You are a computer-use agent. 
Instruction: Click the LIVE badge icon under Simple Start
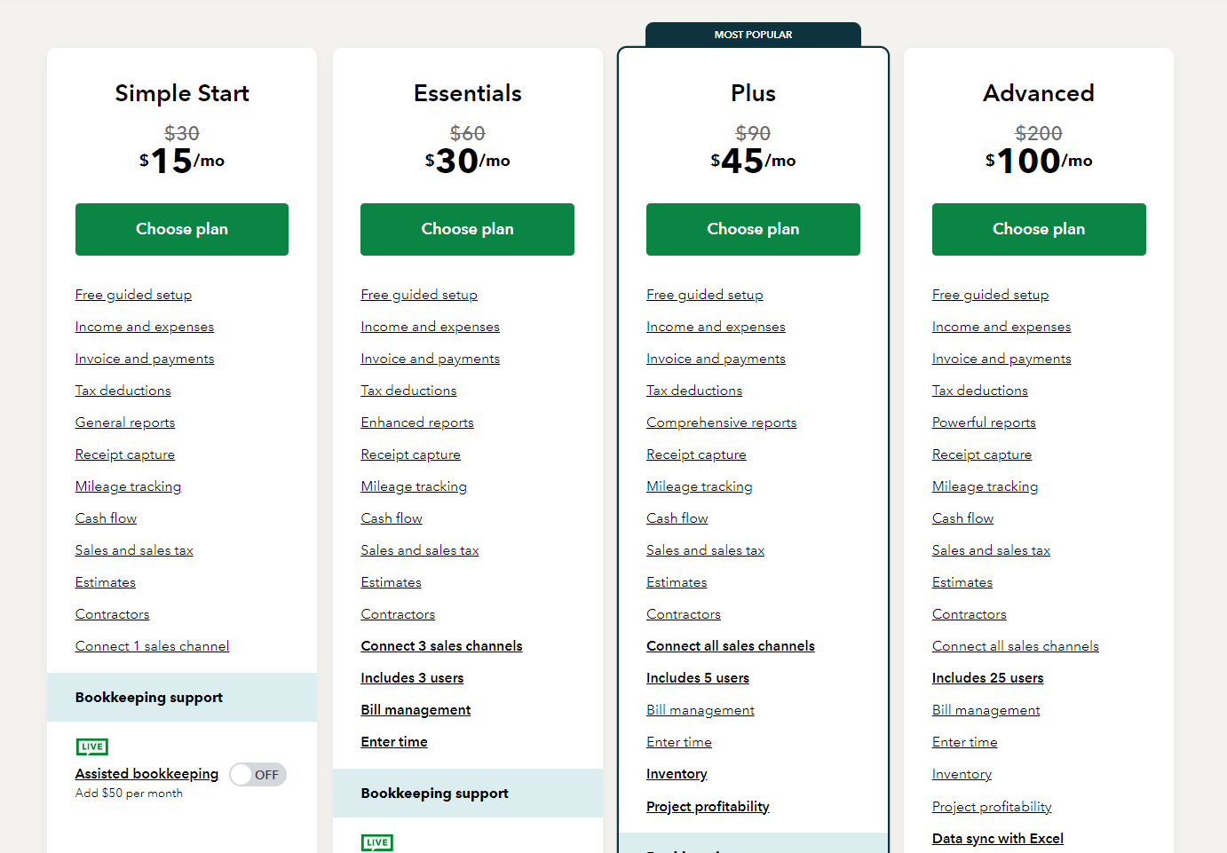coord(92,746)
